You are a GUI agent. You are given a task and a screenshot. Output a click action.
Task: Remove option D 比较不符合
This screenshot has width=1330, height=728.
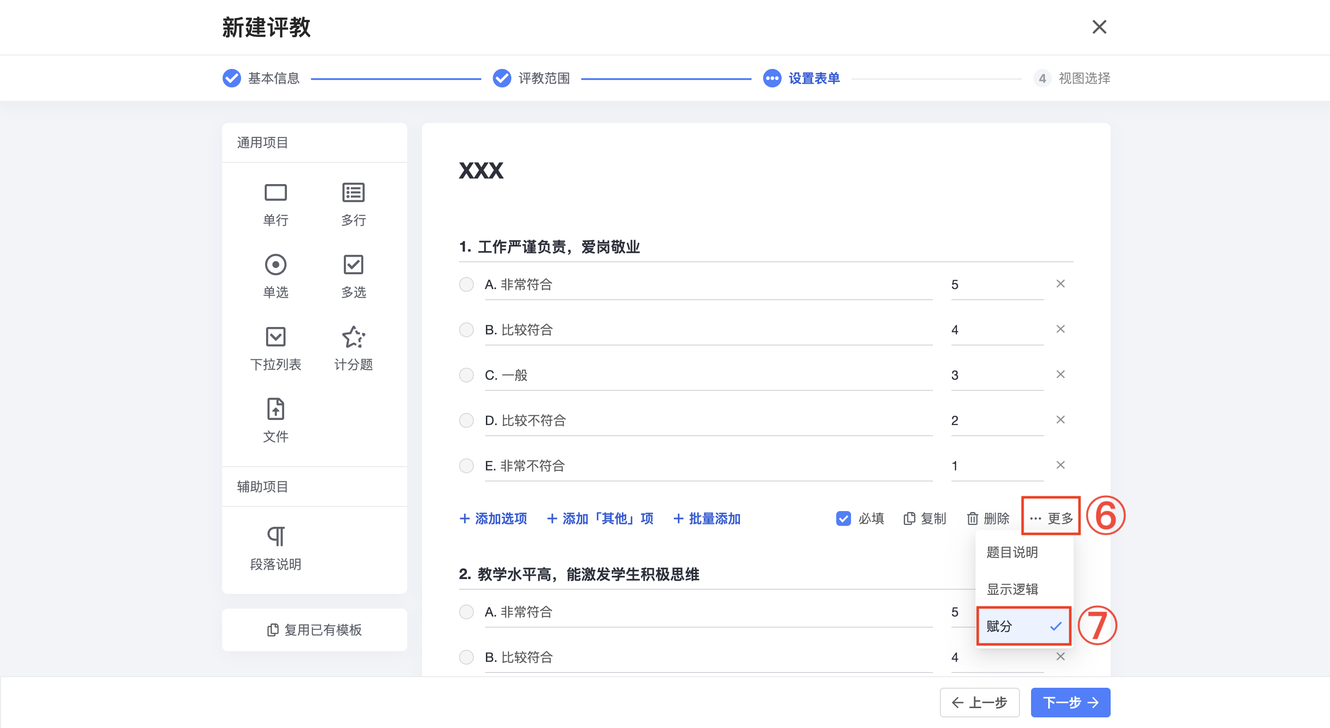point(1060,420)
